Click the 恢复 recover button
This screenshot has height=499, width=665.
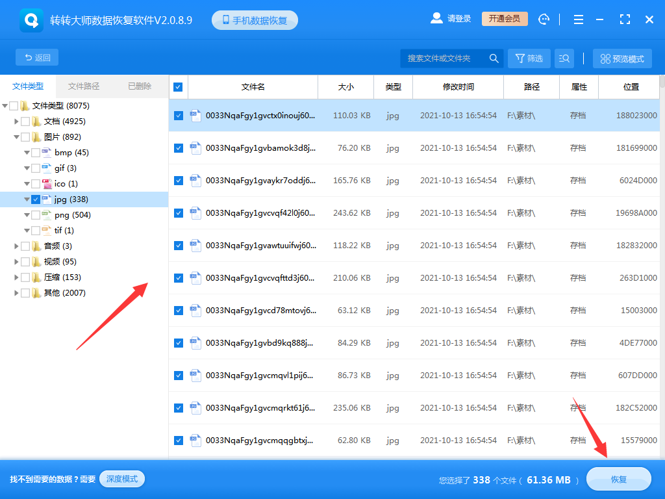coord(618,480)
